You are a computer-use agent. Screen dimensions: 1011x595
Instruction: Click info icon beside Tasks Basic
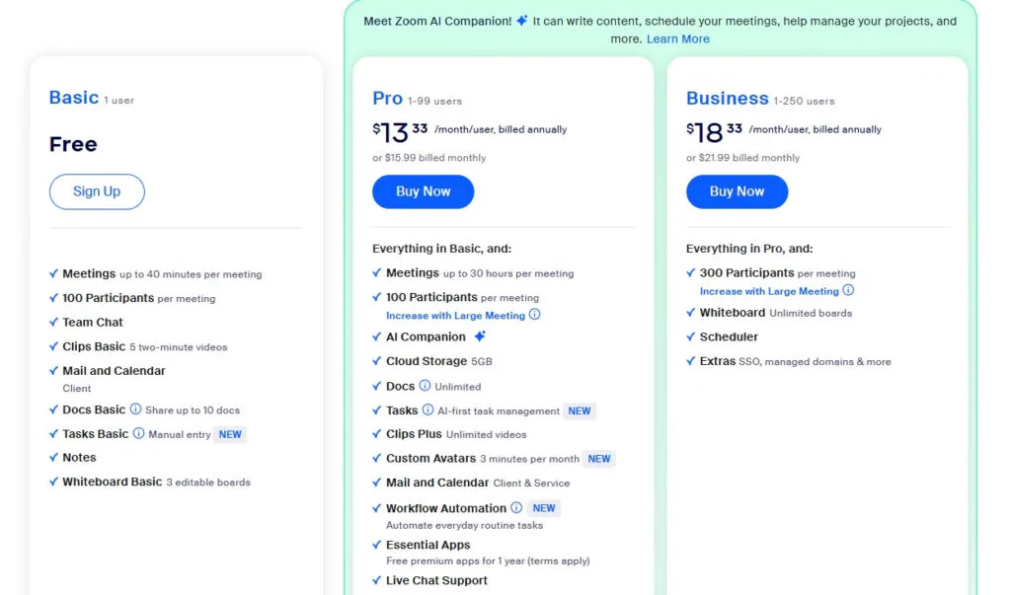[139, 433]
